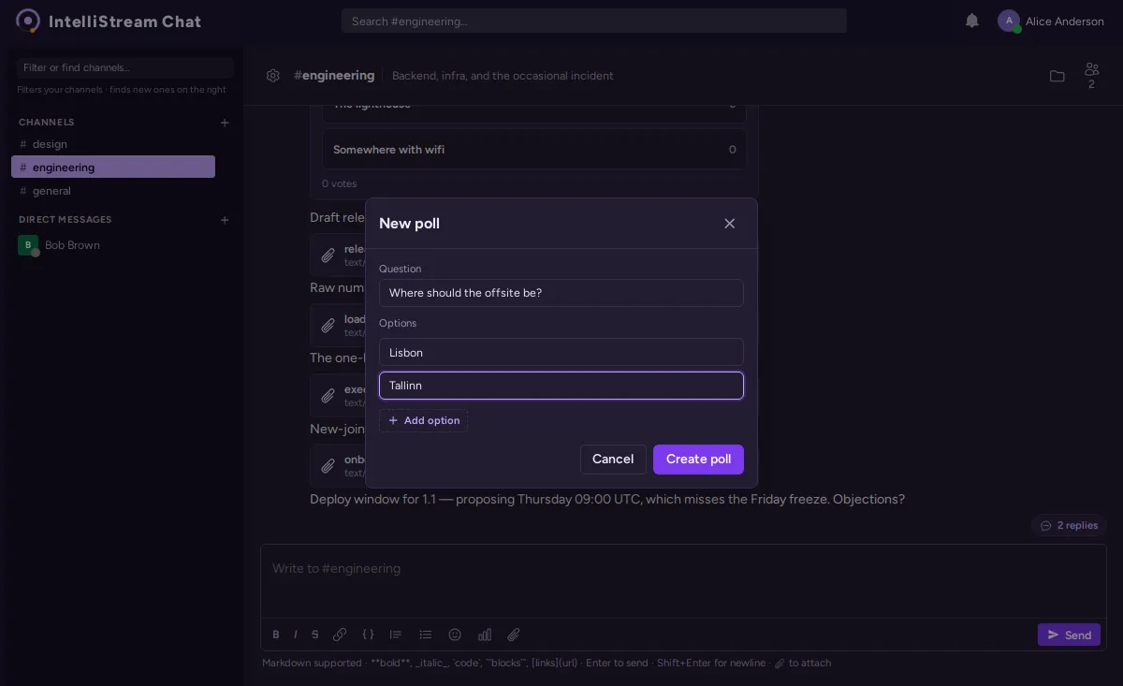Open Bob Brown direct message
Viewport: 1123px width, 686px height.
113,245
